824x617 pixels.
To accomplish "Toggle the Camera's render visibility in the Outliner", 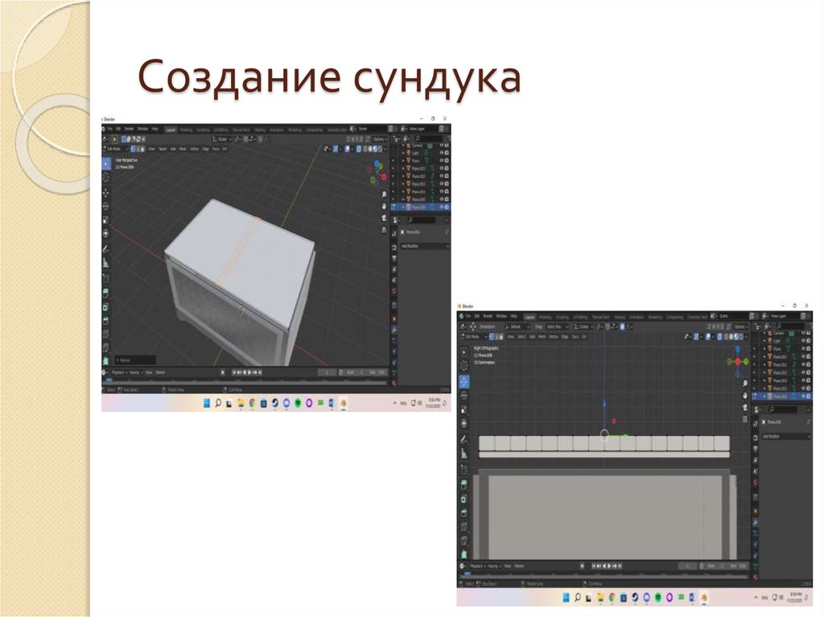I will coord(444,145).
